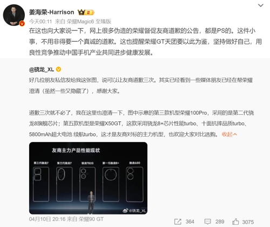This screenshot has width=270, height=227.
Task: Click the orange verified V badge on avatar
Action: pyautogui.click(x=22, y=23)
